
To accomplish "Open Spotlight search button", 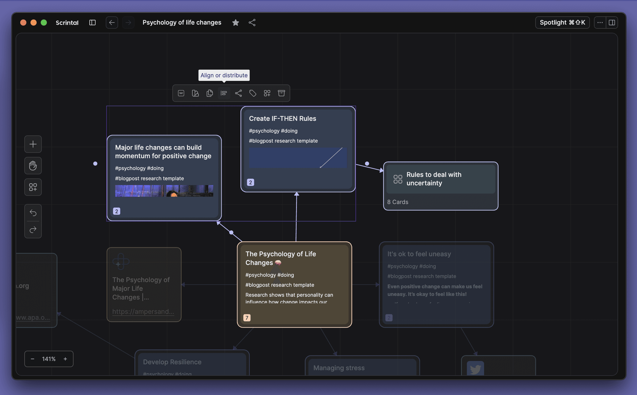I will 562,23.
